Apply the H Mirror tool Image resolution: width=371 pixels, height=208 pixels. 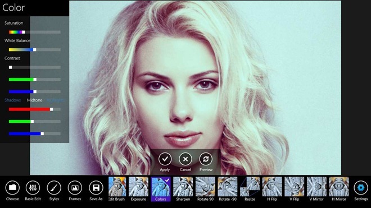pyautogui.click(x=338, y=187)
